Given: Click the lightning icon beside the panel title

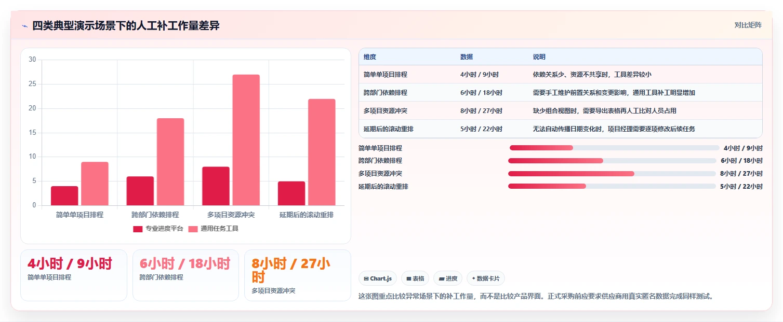Looking at the screenshot, I should 24,26.
